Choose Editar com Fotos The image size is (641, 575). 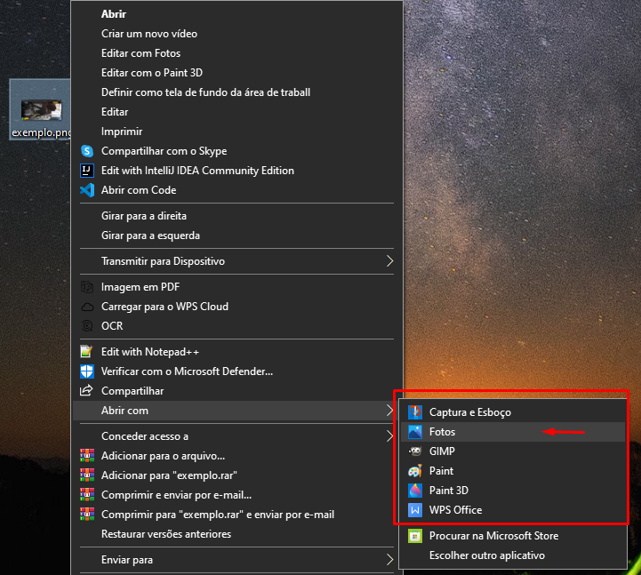pos(237,53)
